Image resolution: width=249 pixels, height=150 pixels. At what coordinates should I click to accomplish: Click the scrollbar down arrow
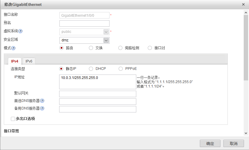[246, 133]
